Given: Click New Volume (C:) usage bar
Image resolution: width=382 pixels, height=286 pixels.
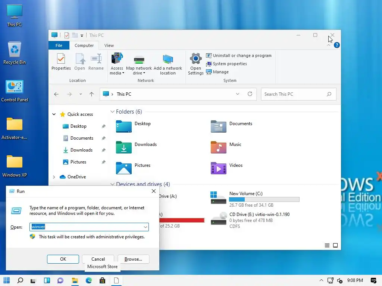Looking at the screenshot, I should point(264,200).
